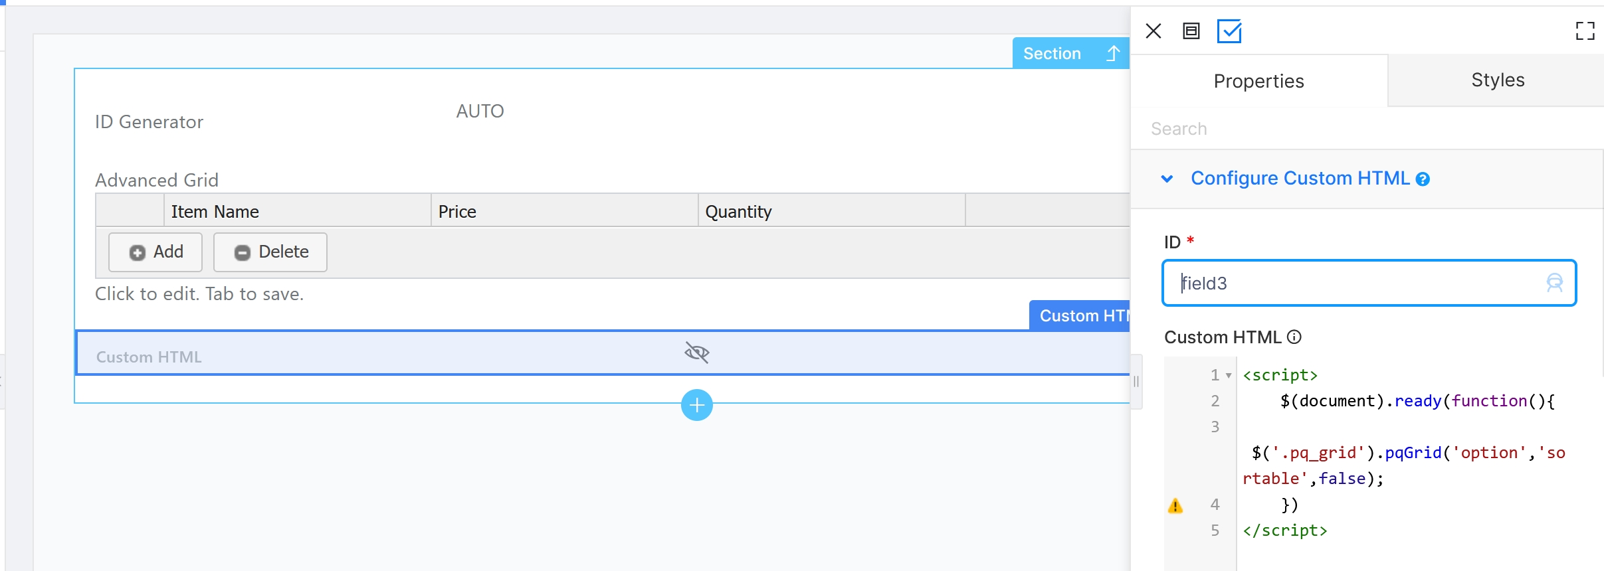The width and height of the screenshot is (1604, 571).
Task: Switch to the Styles tab
Action: 1498,80
